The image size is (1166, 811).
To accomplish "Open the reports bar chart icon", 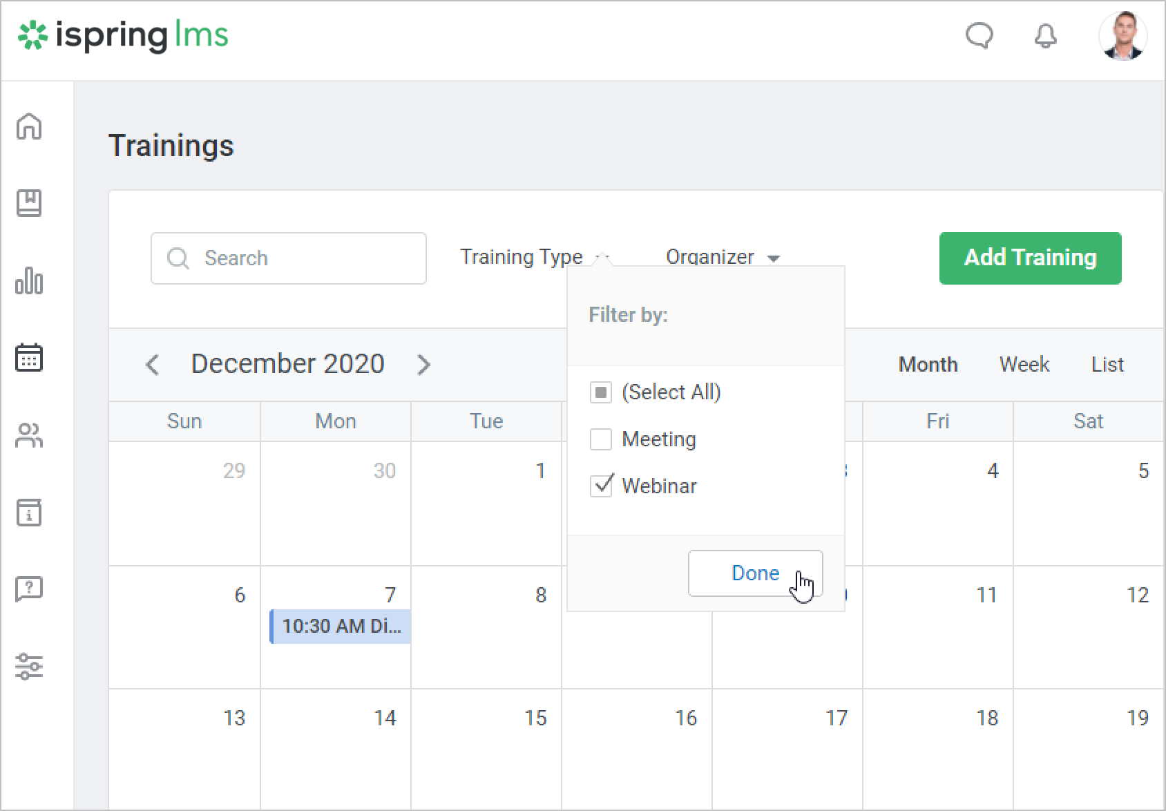I will point(29,281).
